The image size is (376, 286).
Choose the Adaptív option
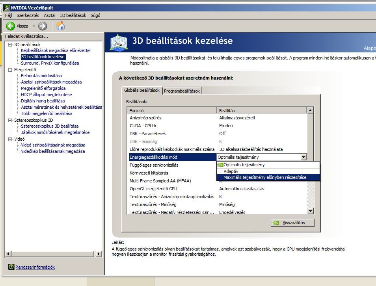coord(268,171)
